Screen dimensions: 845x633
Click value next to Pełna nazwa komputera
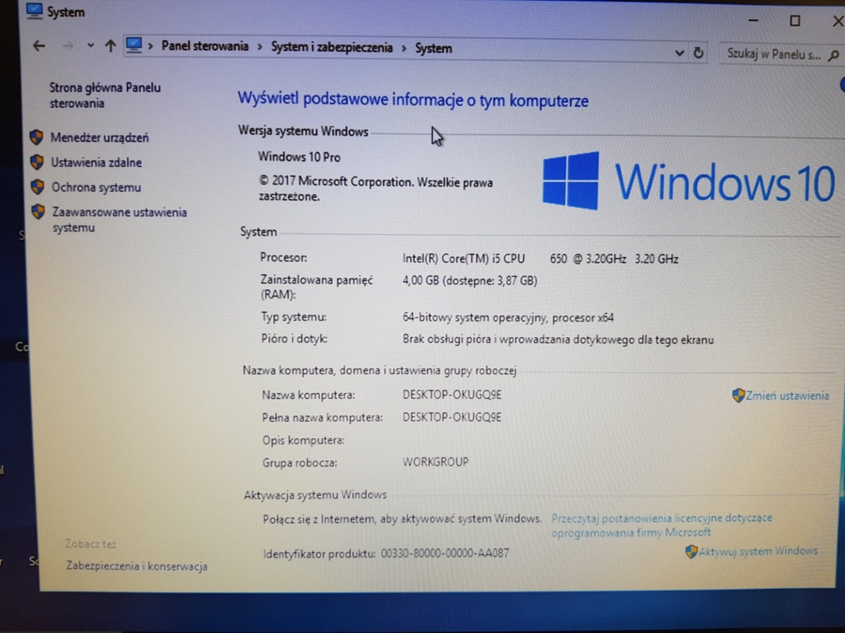451,417
